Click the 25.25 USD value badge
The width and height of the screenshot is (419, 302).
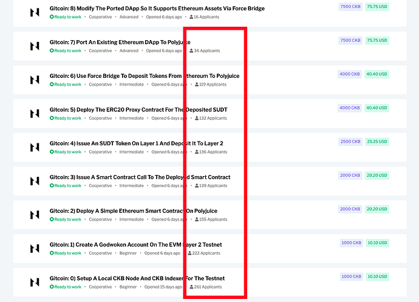point(377,142)
